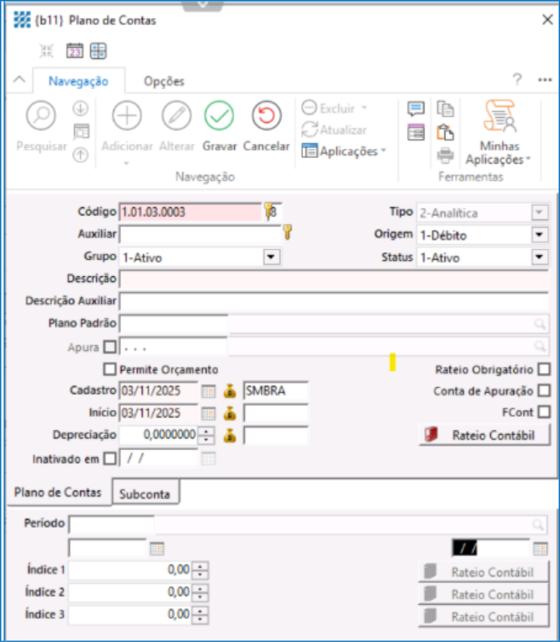Click the key icon beside Auxiliar field
Image resolution: width=560 pixels, height=642 pixels.
pyautogui.click(x=287, y=234)
